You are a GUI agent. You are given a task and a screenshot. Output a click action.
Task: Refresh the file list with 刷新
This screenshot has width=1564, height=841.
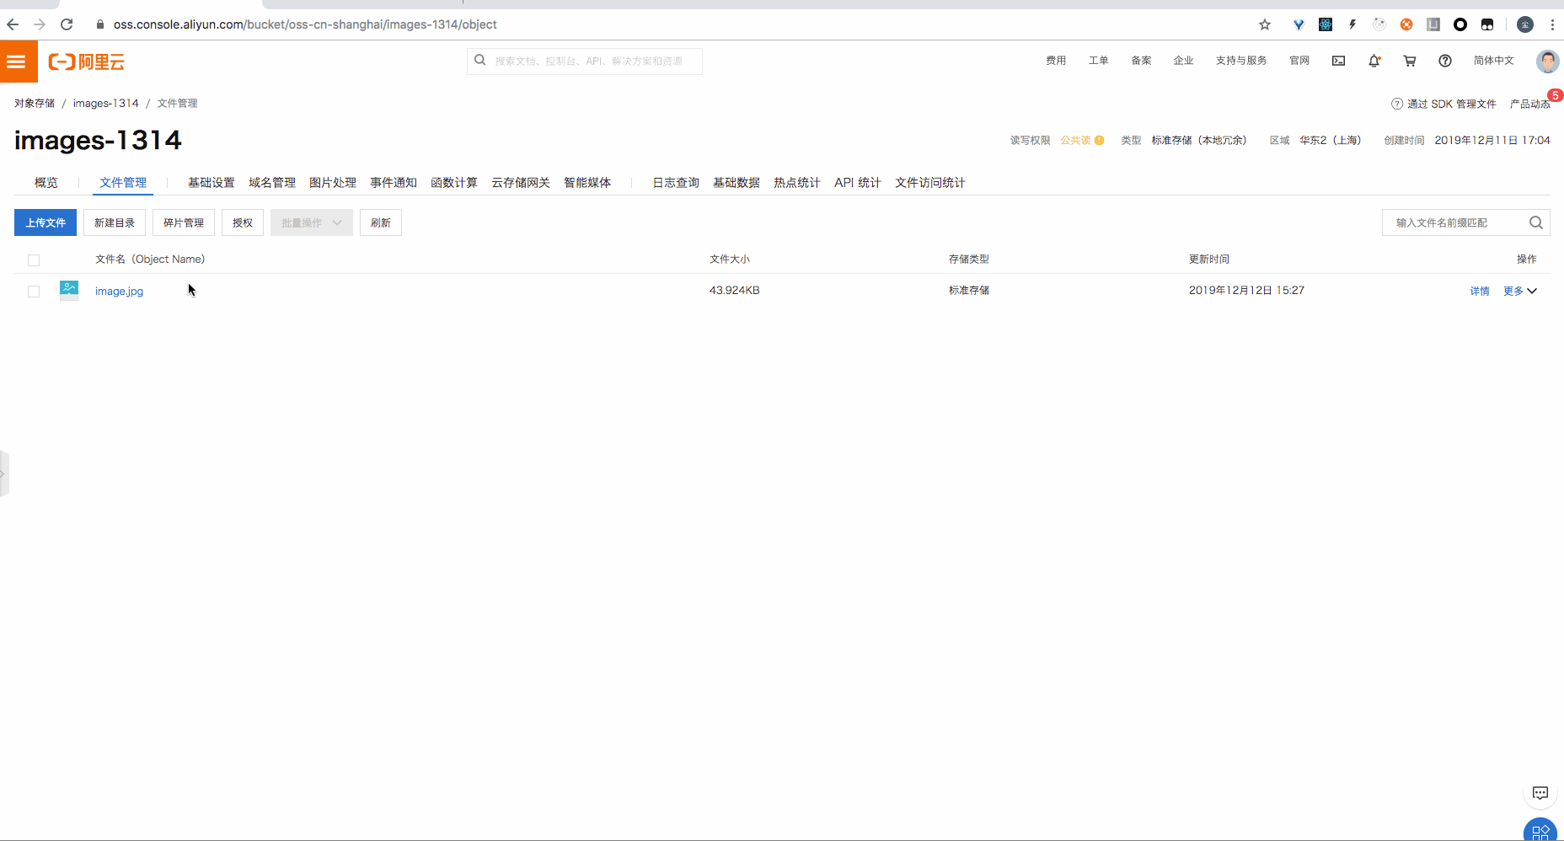pos(381,222)
